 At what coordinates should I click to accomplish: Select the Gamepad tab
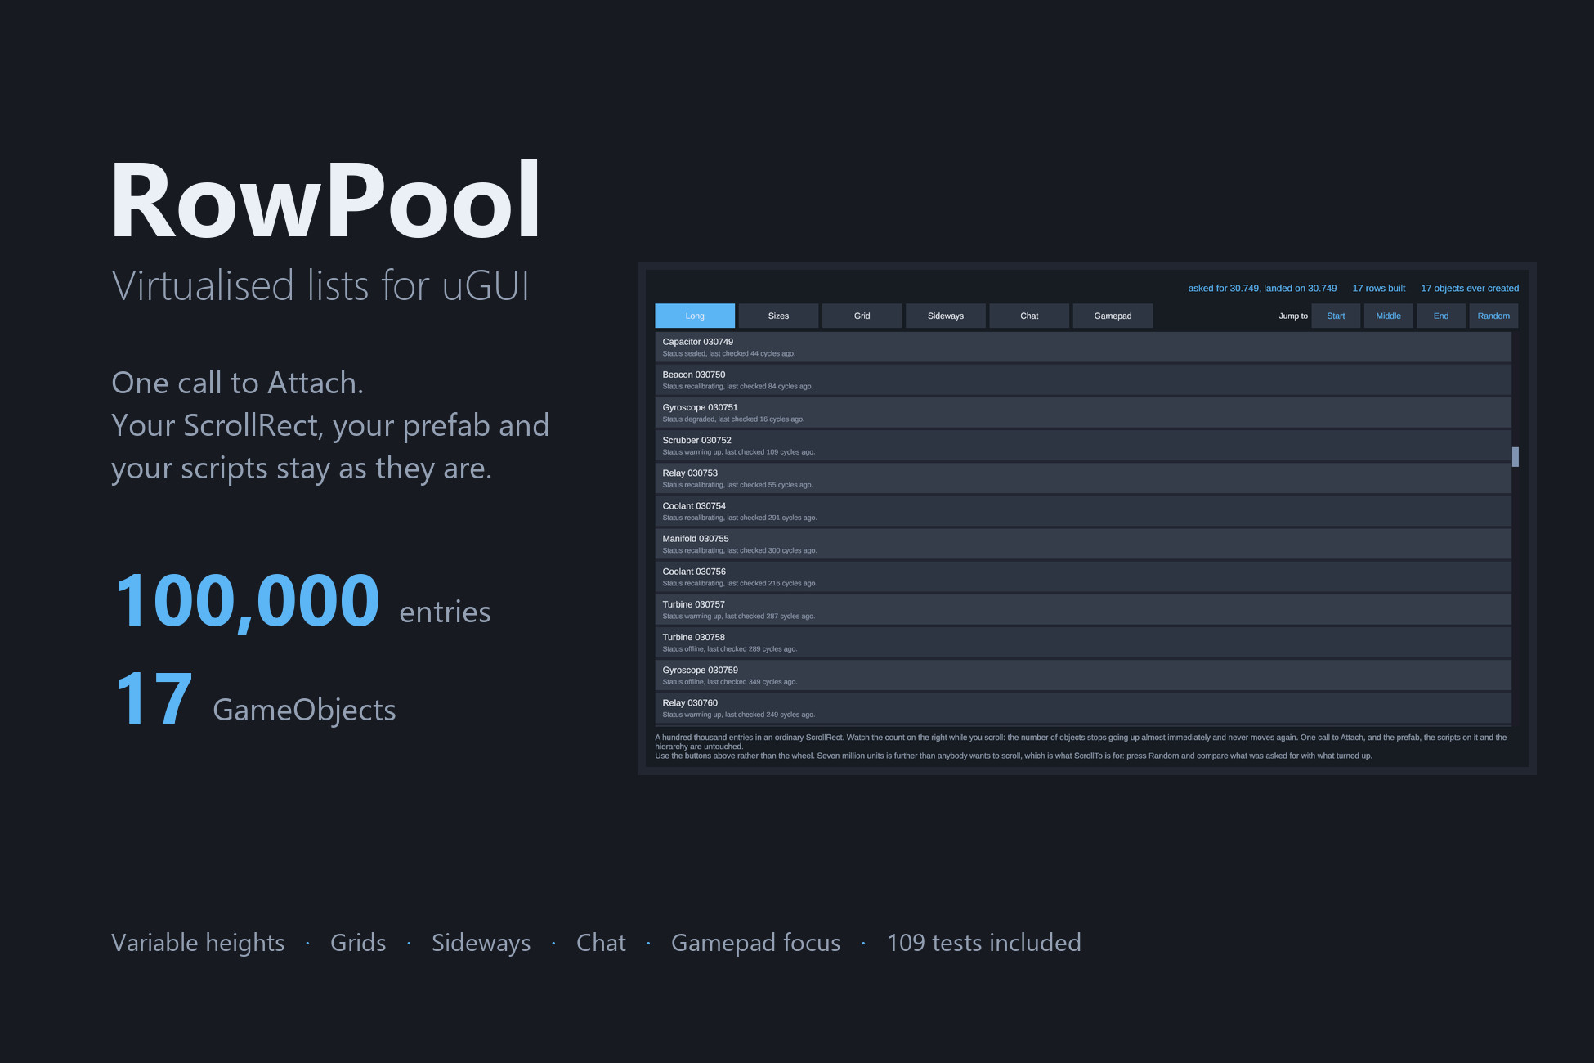pyautogui.click(x=1113, y=316)
